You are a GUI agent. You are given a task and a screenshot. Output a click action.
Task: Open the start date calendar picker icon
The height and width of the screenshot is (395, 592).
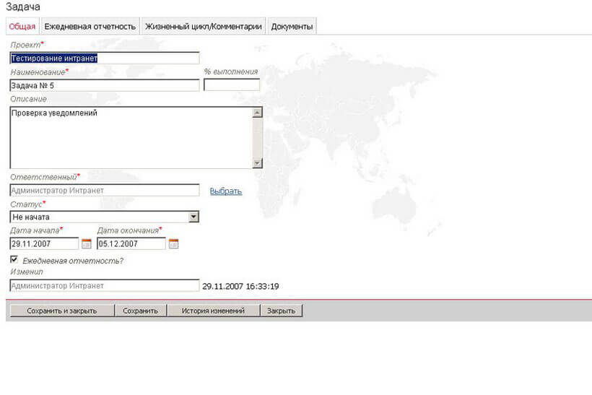click(x=87, y=244)
